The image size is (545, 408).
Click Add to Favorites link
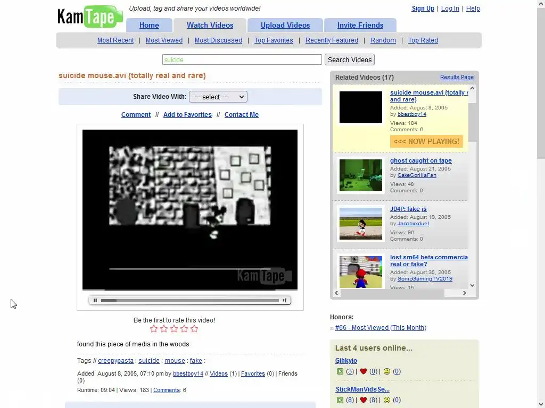[x=187, y=115]
